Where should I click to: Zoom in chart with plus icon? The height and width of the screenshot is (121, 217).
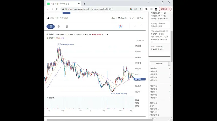tap(142, 26)
